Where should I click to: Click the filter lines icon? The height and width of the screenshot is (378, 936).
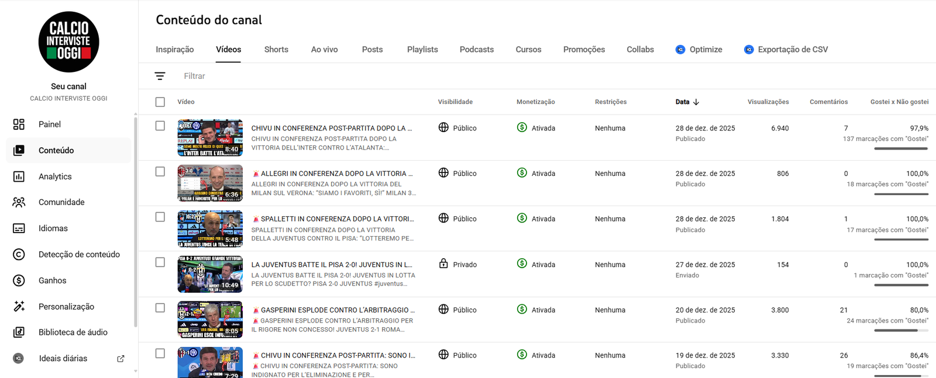160,76
